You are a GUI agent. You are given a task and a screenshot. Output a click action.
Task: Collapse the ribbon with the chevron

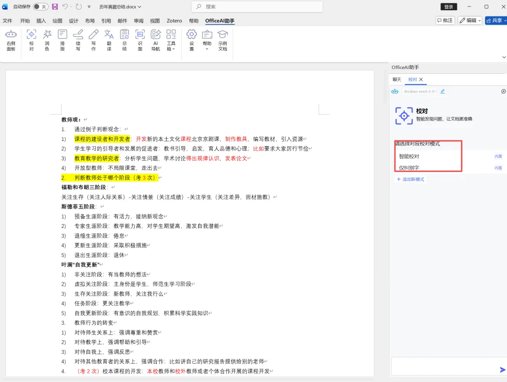coord(504,57)
